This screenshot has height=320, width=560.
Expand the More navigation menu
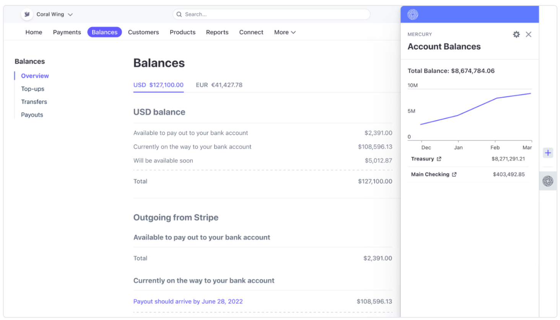285,33
